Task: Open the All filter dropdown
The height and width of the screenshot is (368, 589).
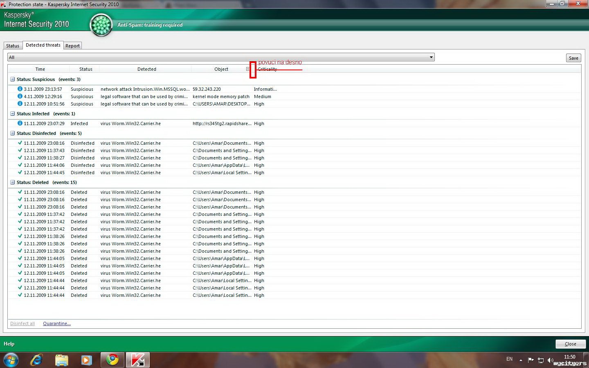Action: coord(221,57)
